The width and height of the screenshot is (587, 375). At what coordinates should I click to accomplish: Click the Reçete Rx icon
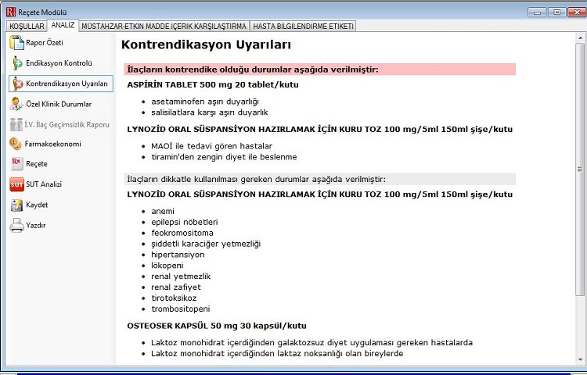[17, 163]
